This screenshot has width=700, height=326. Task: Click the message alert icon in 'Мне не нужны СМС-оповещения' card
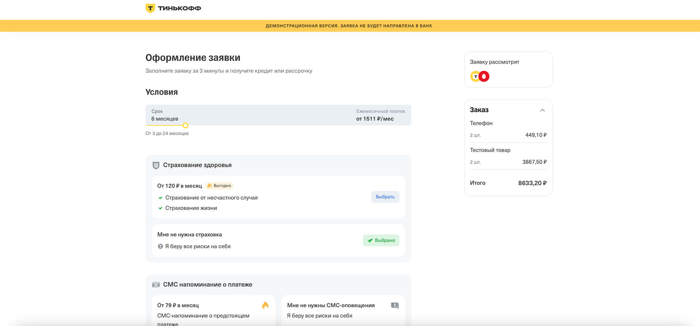coord(395,305)
